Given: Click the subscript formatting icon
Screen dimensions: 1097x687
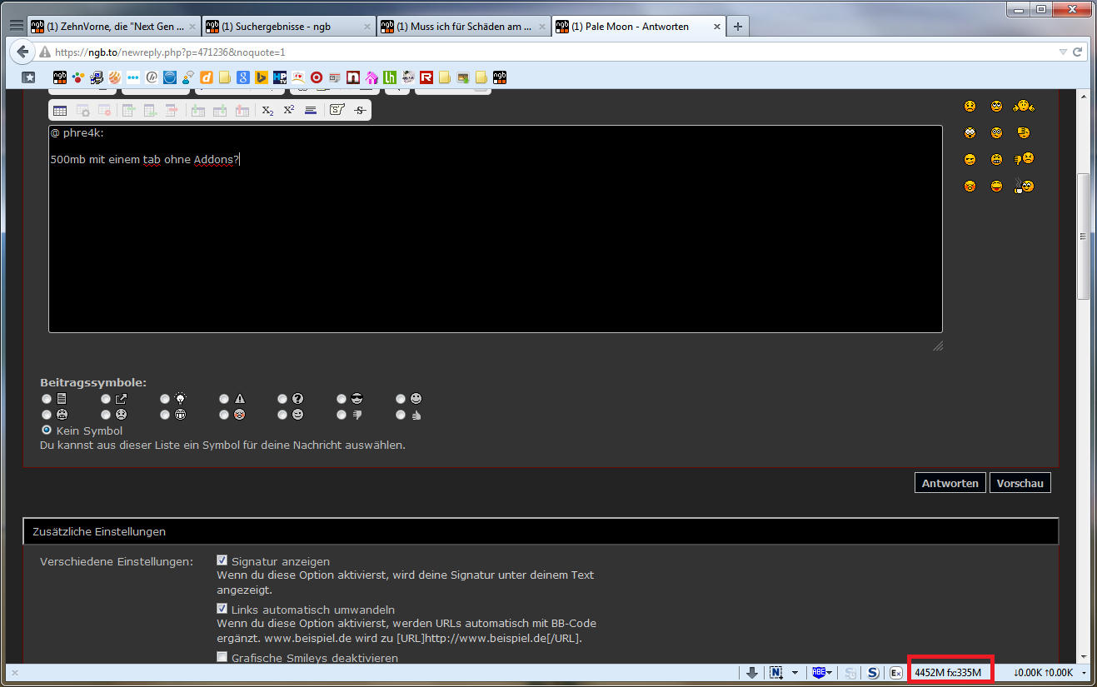Looking at the screenshot, I should [267, 110].
